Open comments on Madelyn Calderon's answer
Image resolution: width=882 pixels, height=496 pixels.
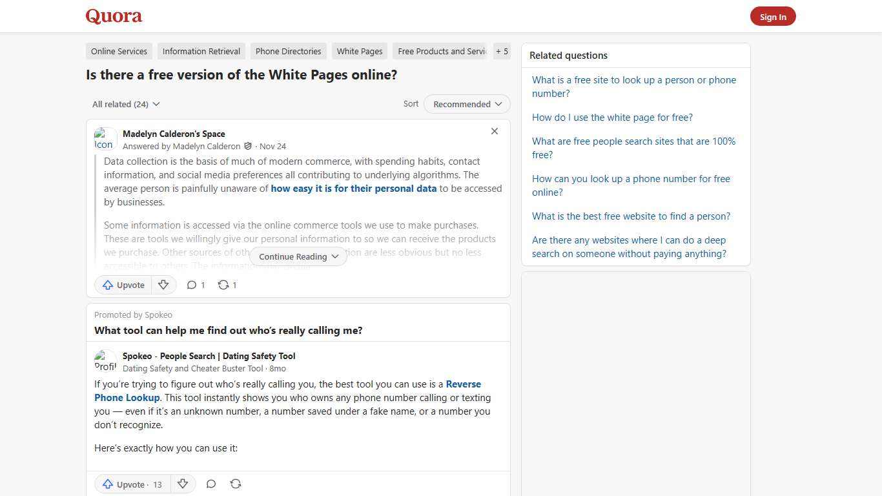tap(195, 285)
